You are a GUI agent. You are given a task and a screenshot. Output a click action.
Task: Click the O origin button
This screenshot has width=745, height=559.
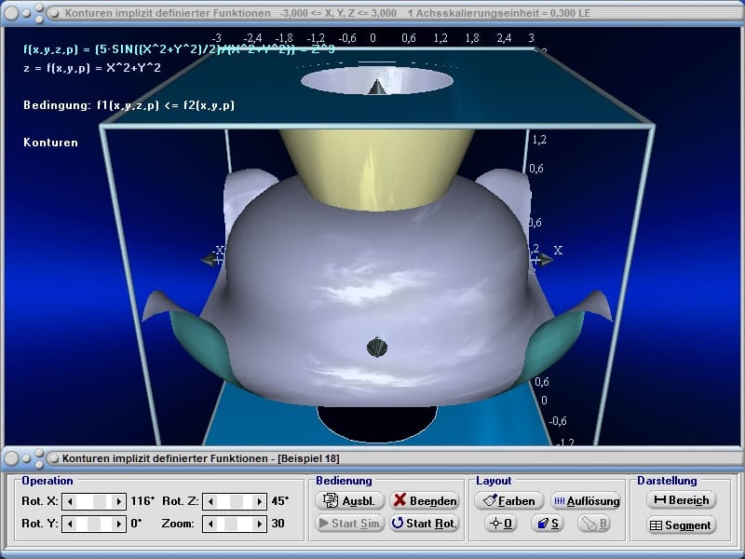click(501, 524)
